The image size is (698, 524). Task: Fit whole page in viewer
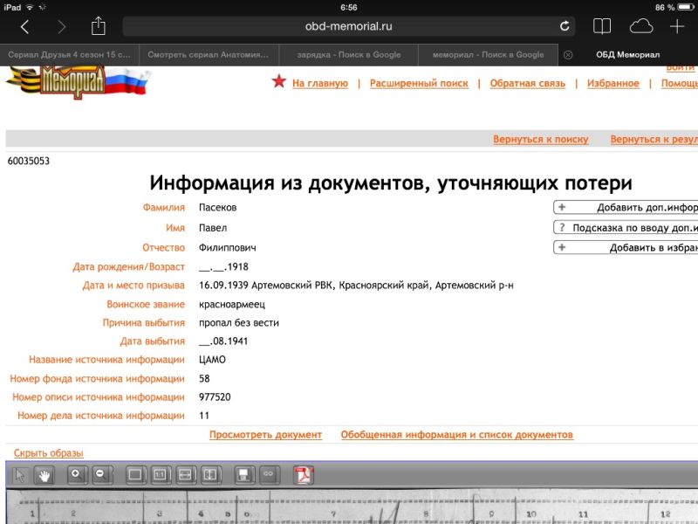pos(135,474)
